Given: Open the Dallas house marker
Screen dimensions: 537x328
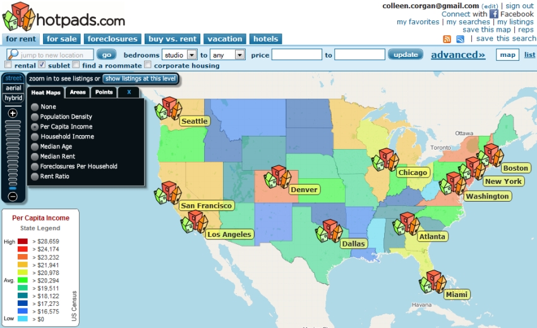Looking at the screenshot, I should (x=329, y=231).
